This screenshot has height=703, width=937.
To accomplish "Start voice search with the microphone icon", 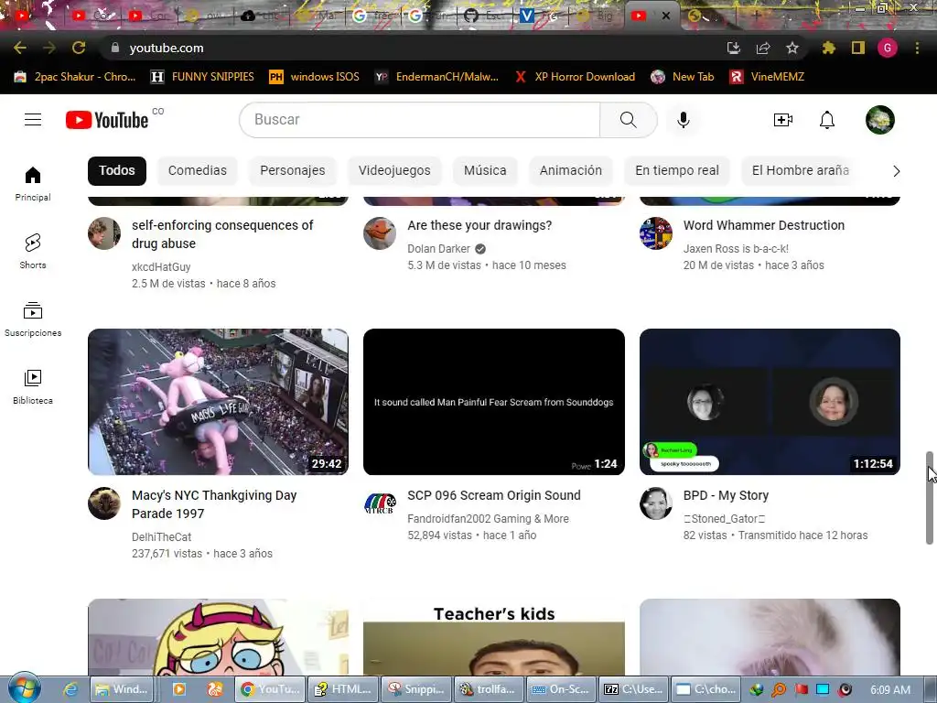I will click(x=683, y=120).
